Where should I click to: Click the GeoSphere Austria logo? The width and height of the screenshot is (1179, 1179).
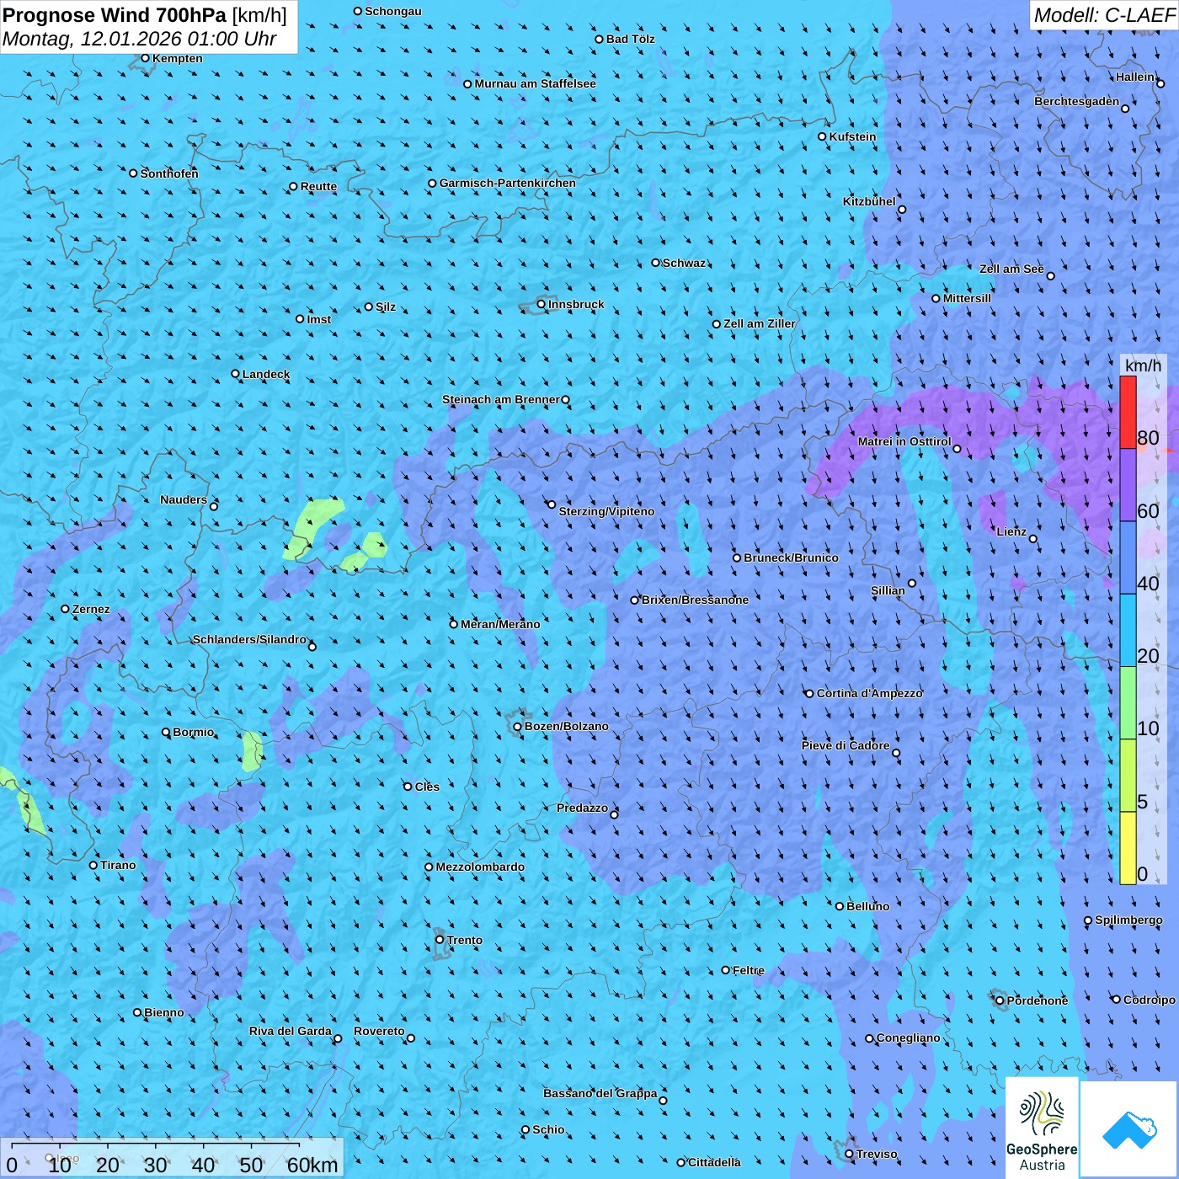click(1042, 1130)
